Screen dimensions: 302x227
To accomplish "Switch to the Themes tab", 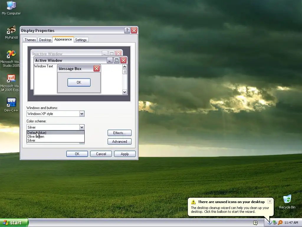I will tap(30, 40).
